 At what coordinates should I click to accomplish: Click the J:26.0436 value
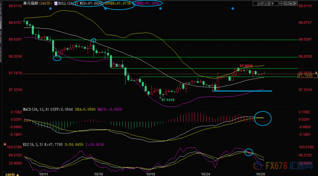(x=95, y=145)
